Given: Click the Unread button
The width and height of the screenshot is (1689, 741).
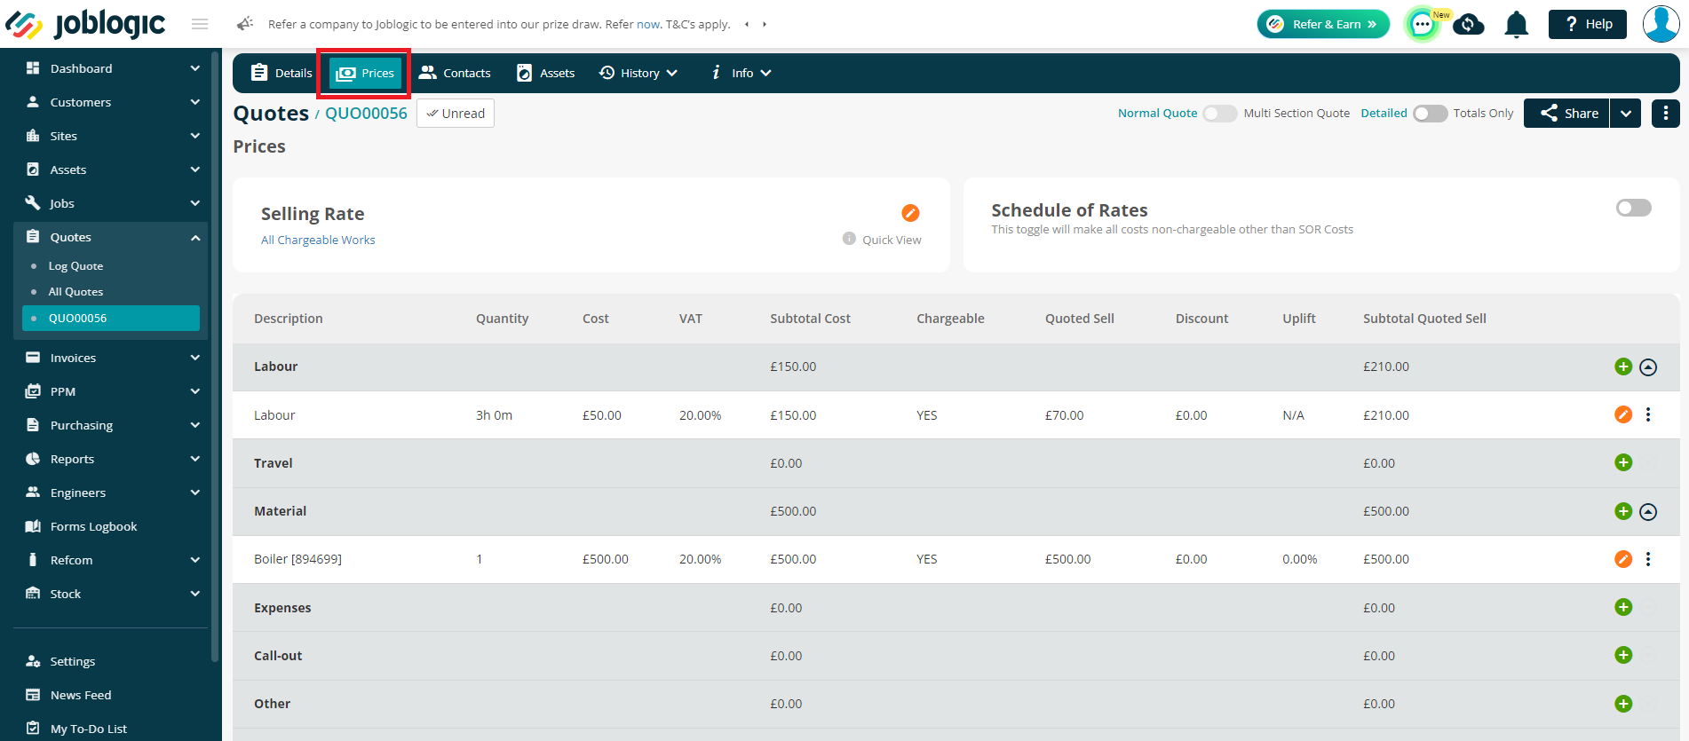Looking at the screenshot, I should (x=456, y=114).
